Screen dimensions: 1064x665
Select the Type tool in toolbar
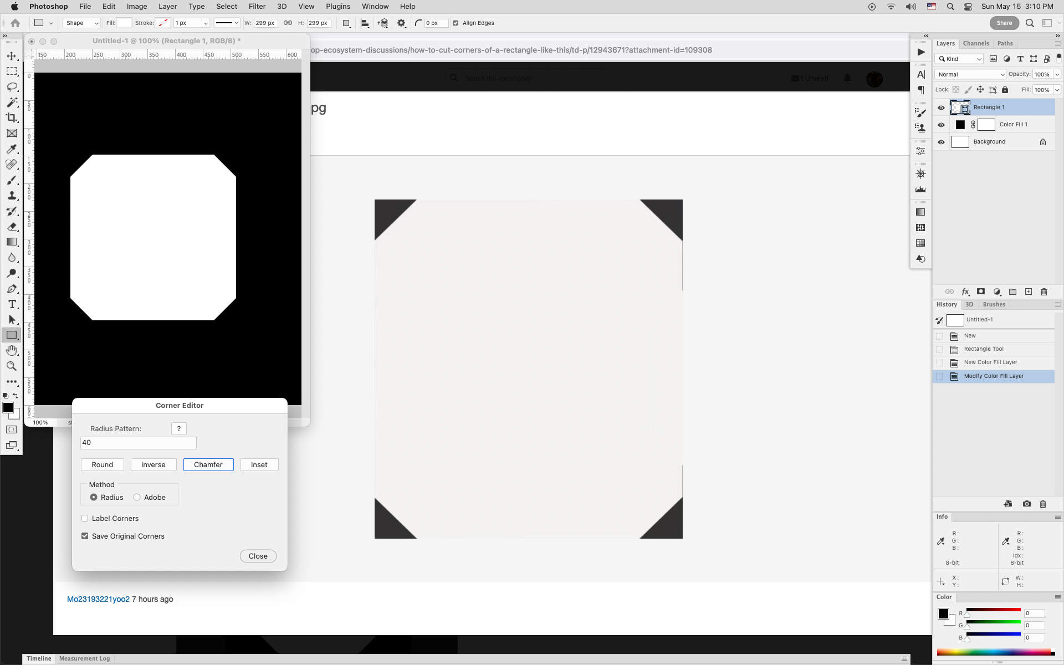(12, 304)
